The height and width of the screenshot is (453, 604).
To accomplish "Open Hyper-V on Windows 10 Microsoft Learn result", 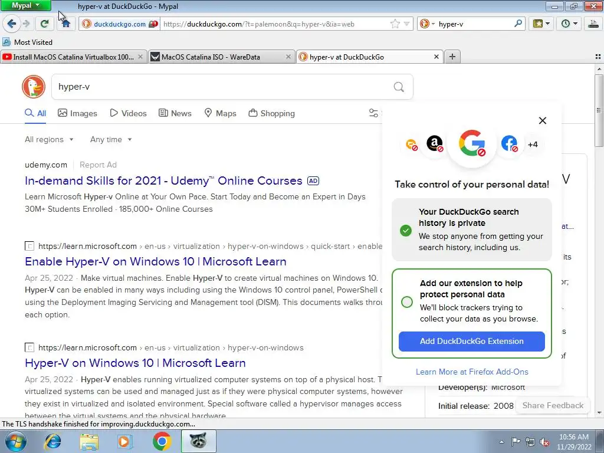I will [135, 363].
